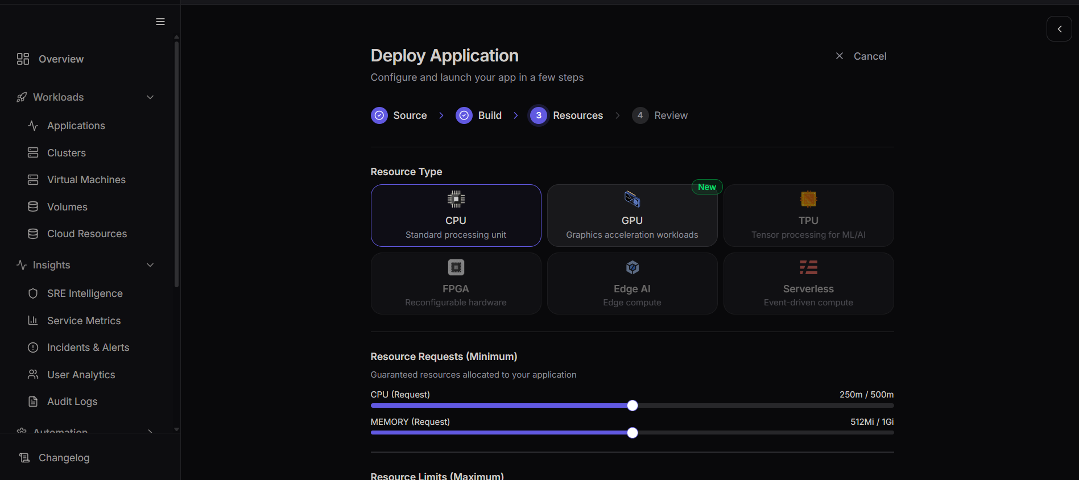Click the Overview grid icon

pyautogui.click(x=23, y=59)
